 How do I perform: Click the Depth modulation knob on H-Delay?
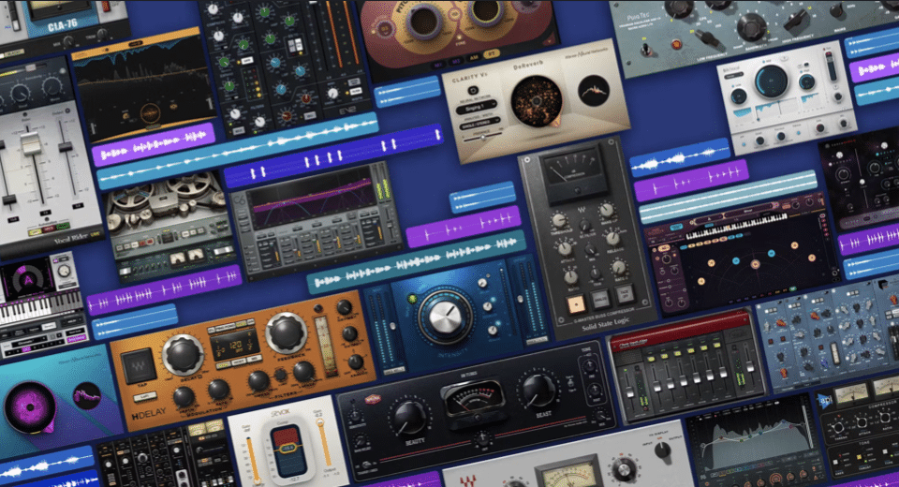pos(184,397)
